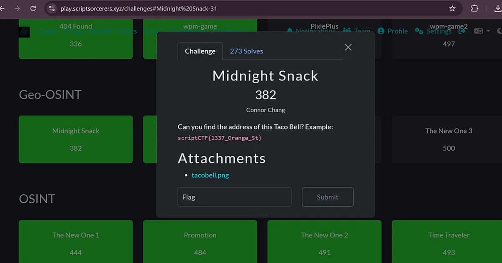Open the Rules navbar link
Viewport: 502px width, 263px height.
pyautogui.click(x=49, y=31)
